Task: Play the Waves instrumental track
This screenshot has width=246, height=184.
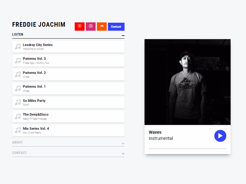Action: tap(220, 136)
